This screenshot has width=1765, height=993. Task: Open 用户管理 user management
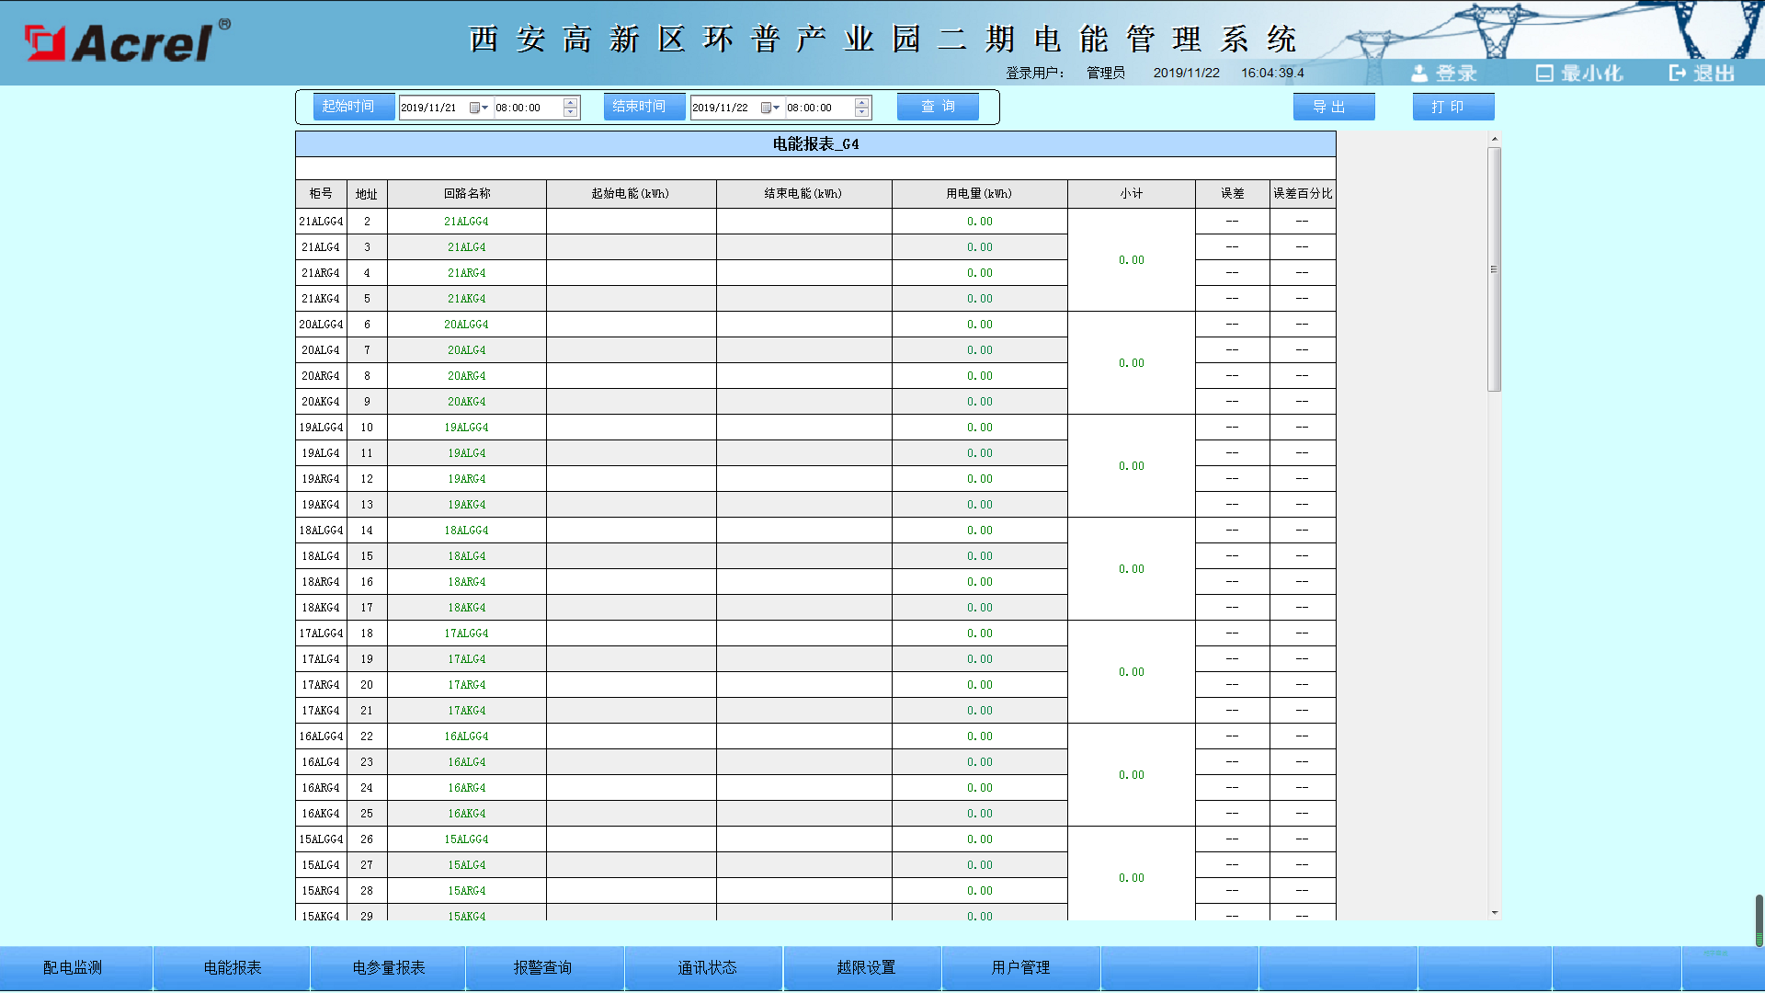tap(1020, 967)
